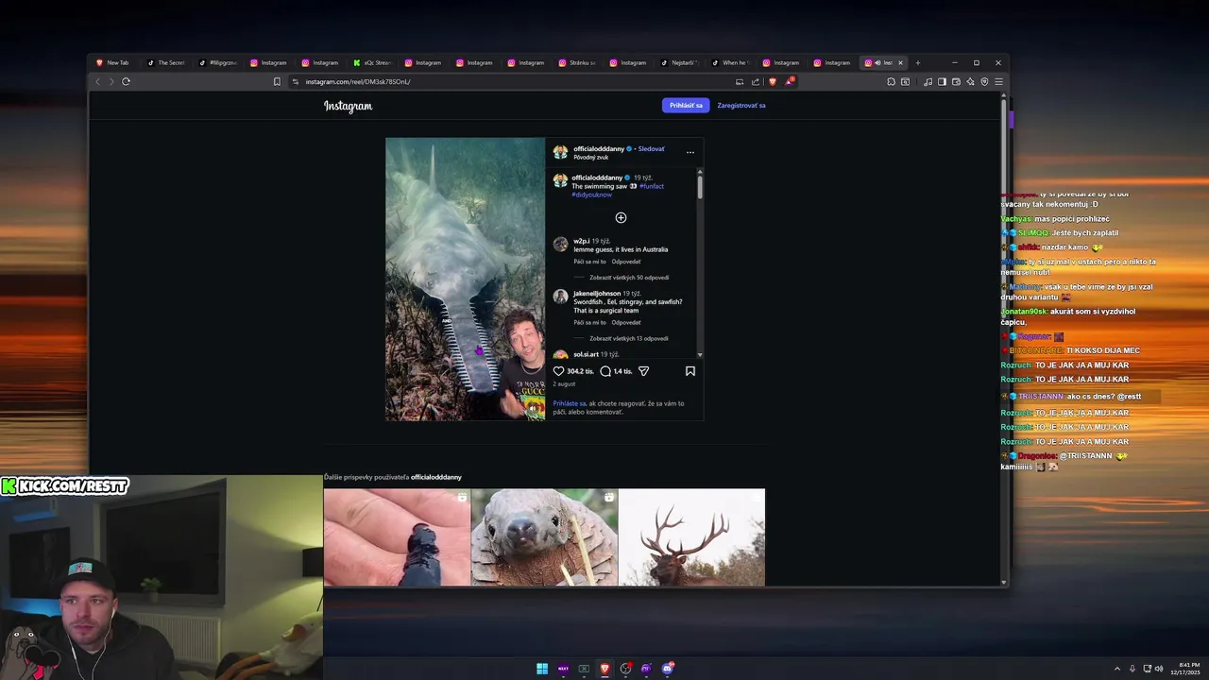Follow officialodddanny with Sledovať

pos(651,149)
